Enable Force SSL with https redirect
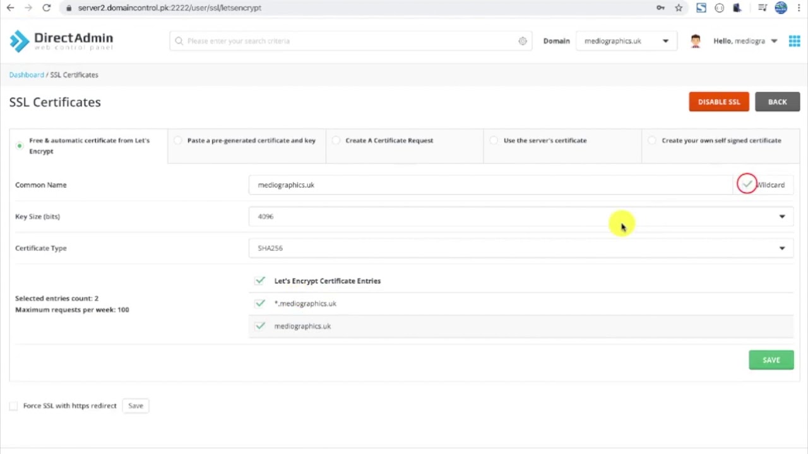The width and height of the screenshot is (808, 454). (13, 406)
